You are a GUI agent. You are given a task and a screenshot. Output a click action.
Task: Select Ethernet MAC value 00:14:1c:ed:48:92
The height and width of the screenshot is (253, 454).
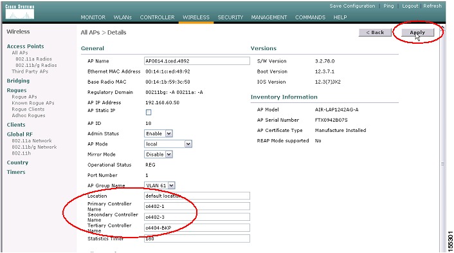(168, 71)
